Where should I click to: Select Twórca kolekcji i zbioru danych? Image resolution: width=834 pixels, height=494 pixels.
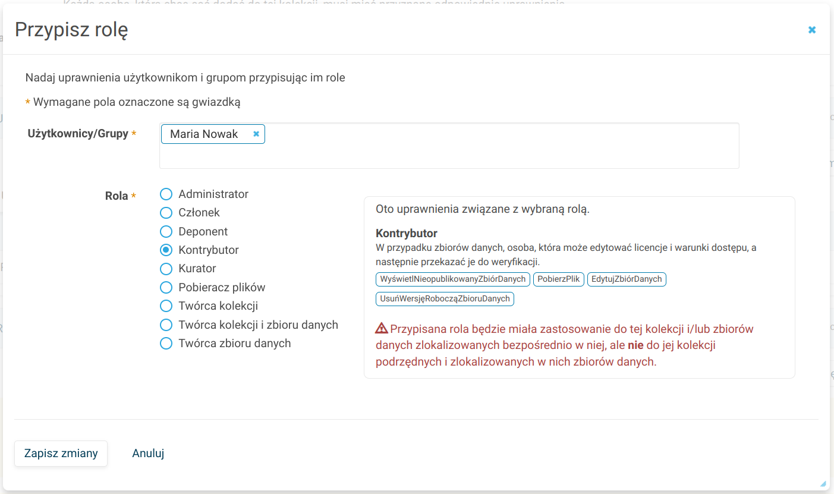pyautogui.click(x=166, y=325)
